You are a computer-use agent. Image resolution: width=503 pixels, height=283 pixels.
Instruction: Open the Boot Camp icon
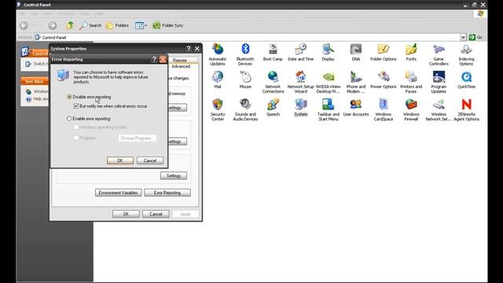(x=273, y=53)
